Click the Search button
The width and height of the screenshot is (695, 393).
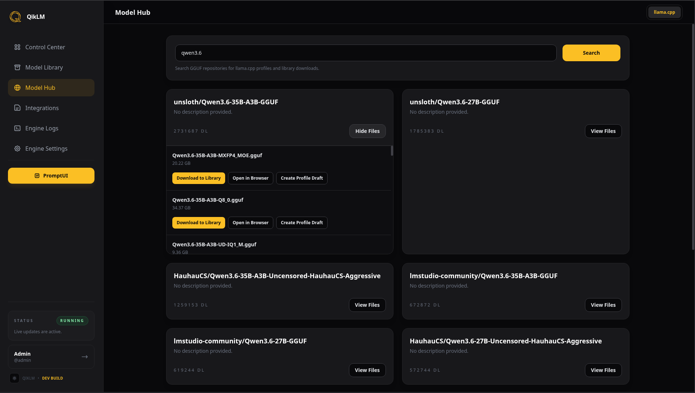[591, 53]
